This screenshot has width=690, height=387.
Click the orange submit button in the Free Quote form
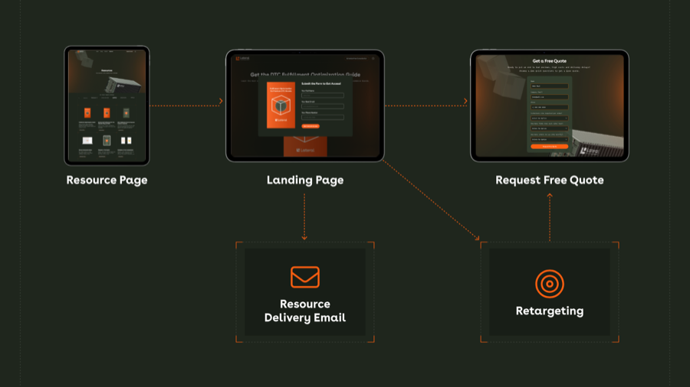click(550, 147)
